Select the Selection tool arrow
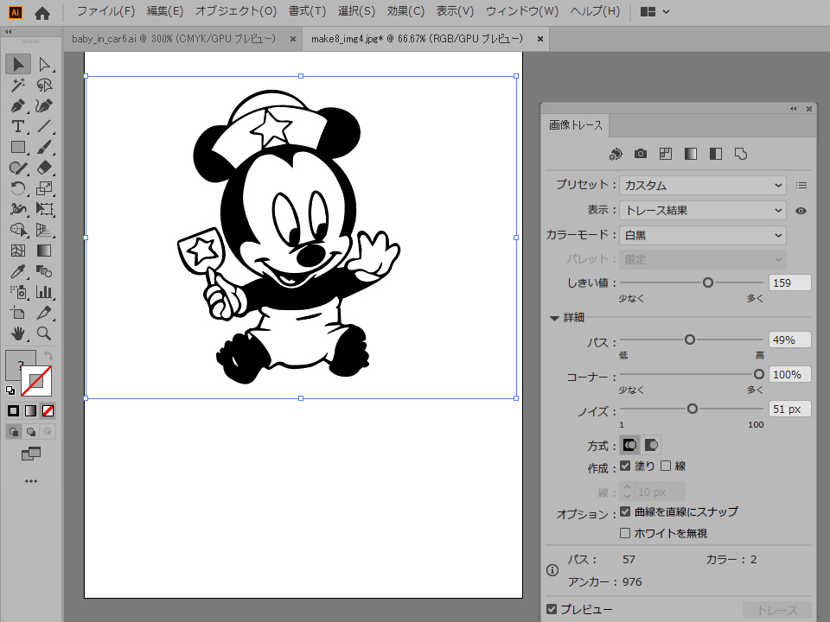 [x=18, y=64]
